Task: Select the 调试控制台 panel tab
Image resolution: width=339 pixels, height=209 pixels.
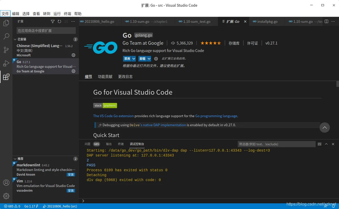Action: click(137, 144)
